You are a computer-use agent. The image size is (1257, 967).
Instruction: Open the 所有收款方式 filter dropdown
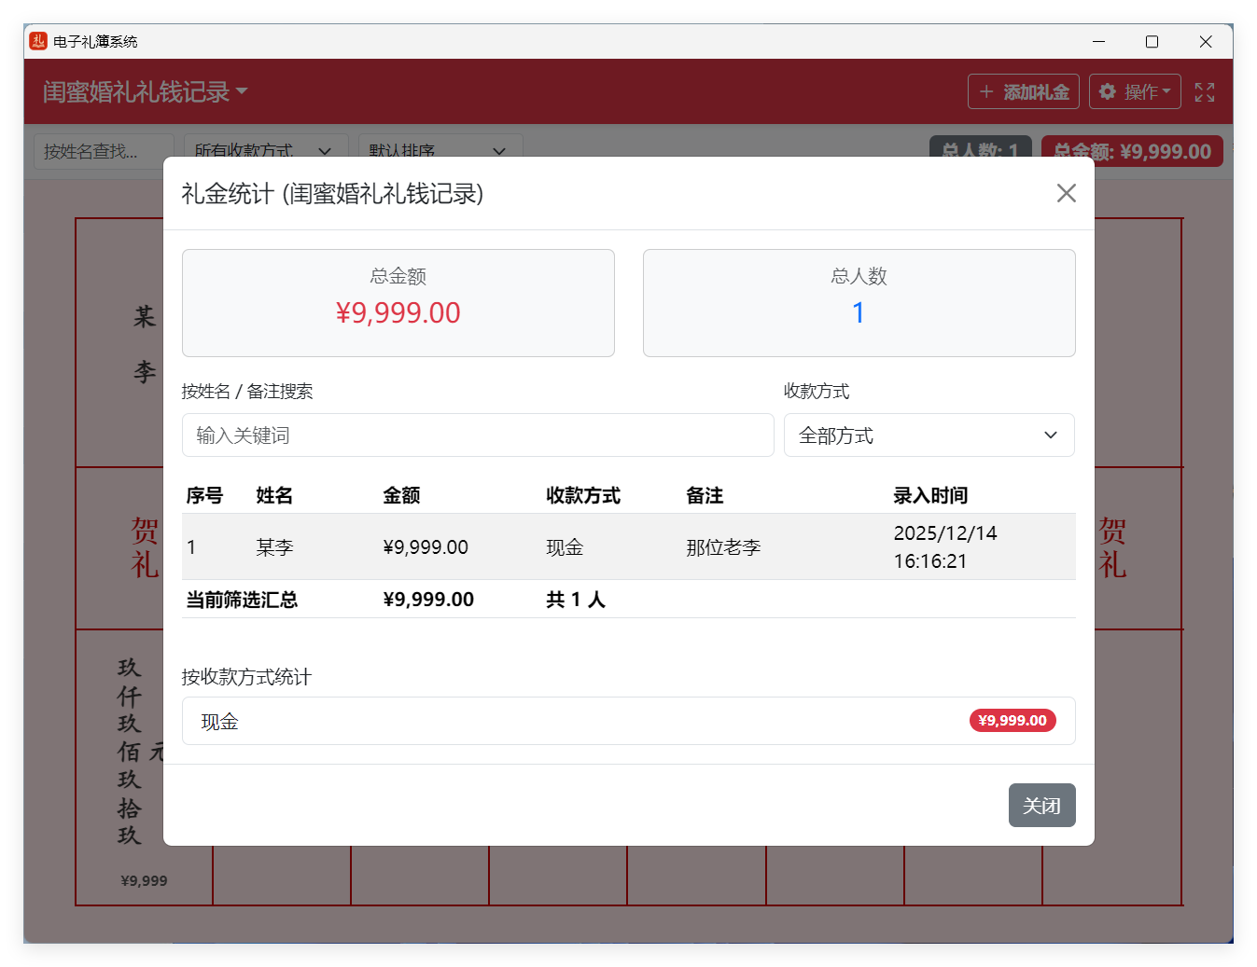266,151
